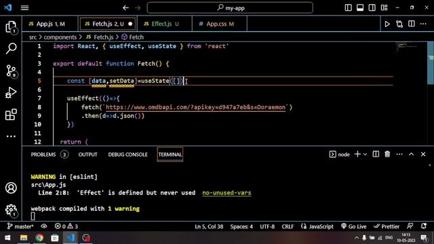Open Google Chrome from the taskbar

(x=39, y=238)
